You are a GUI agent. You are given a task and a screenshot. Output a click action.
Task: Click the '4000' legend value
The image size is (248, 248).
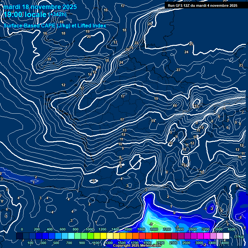pos(225,243)
